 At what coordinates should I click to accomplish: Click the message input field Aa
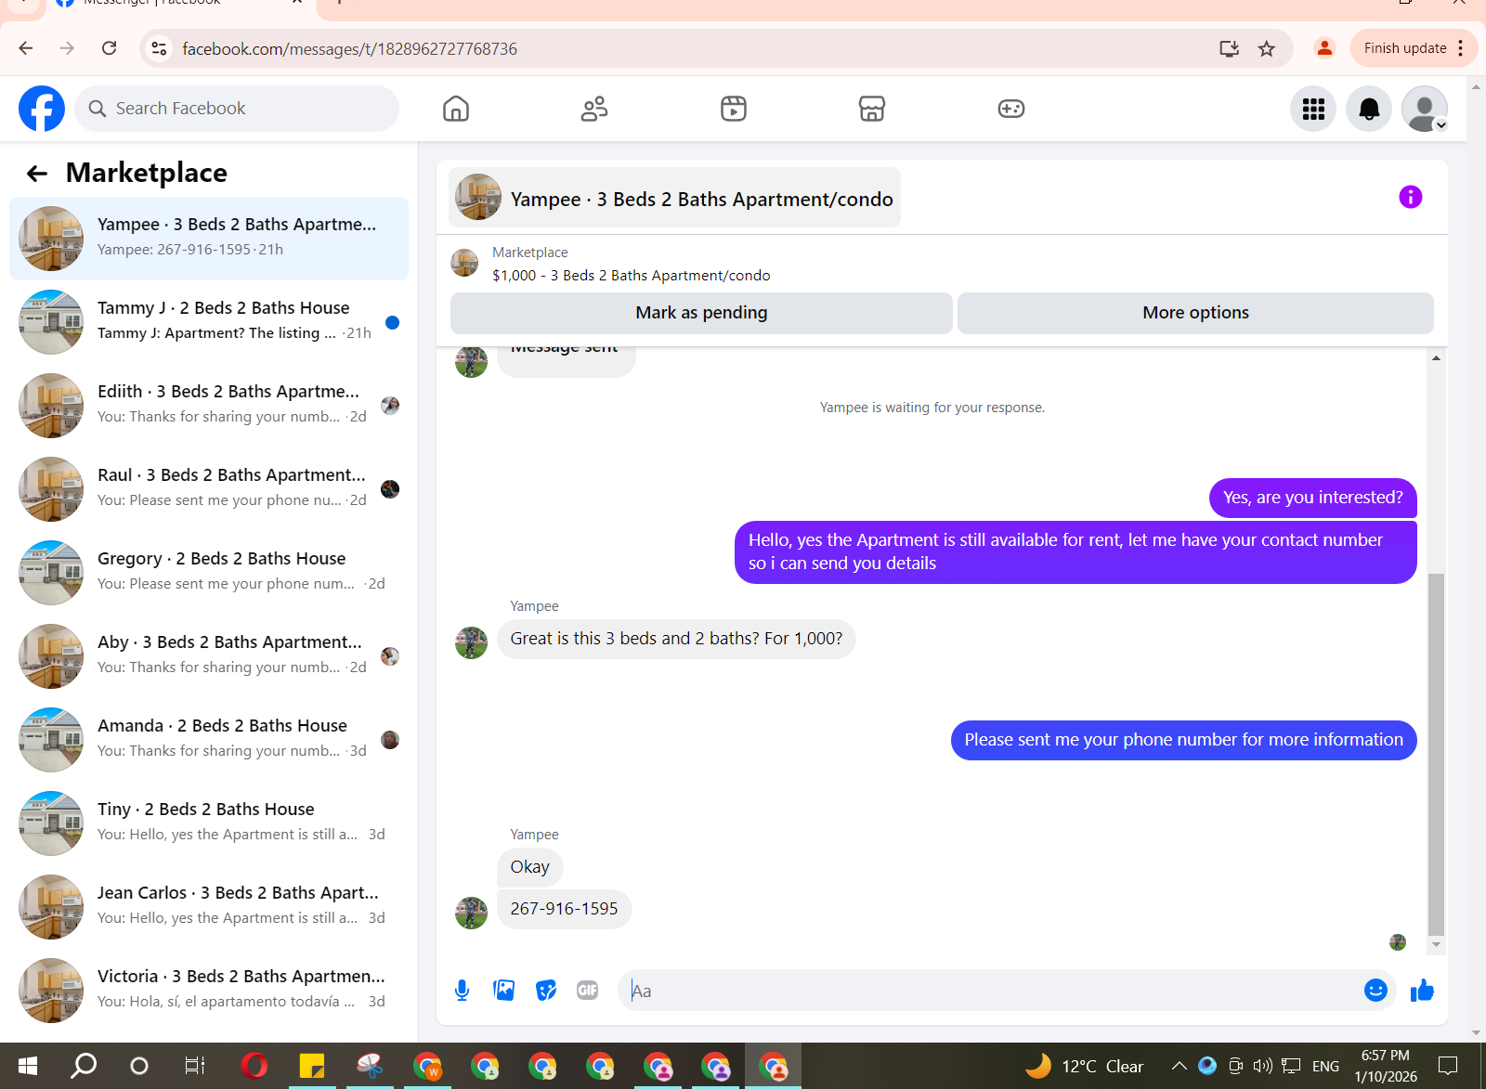coord(989,991)
